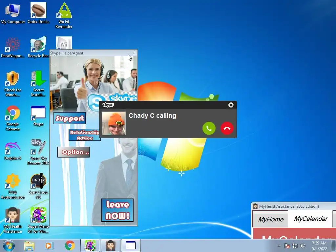Select the Recycle Ben icon

tap(38, 48)
